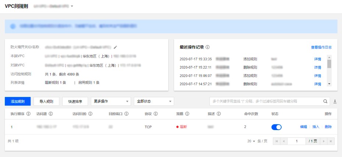Click the pencil edit icon beside firewall name
Viewport: 342px width, 157px height.
(115, 47)
